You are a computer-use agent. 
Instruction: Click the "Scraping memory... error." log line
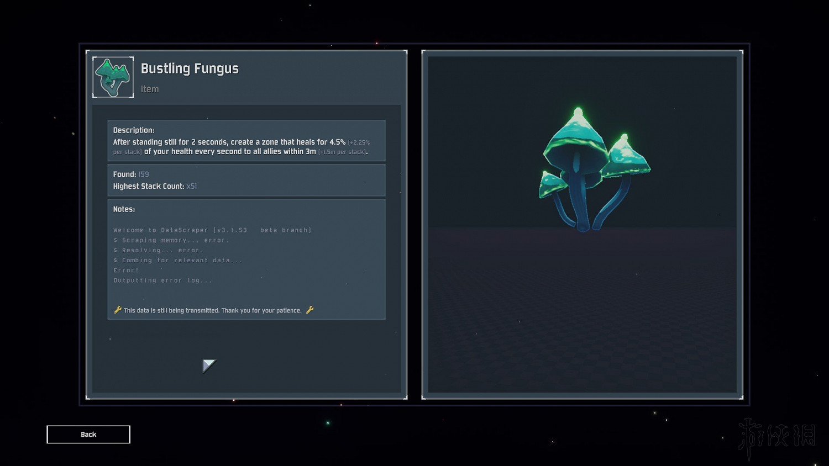(171, 240)
